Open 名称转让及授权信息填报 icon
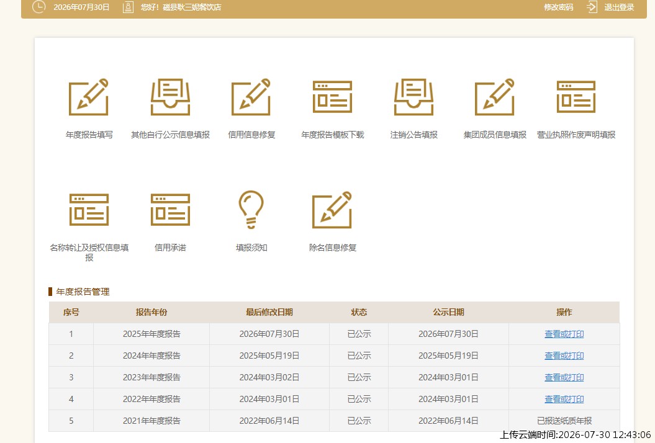The height and width of the screenshot is (443, 655). pos(89,210)
